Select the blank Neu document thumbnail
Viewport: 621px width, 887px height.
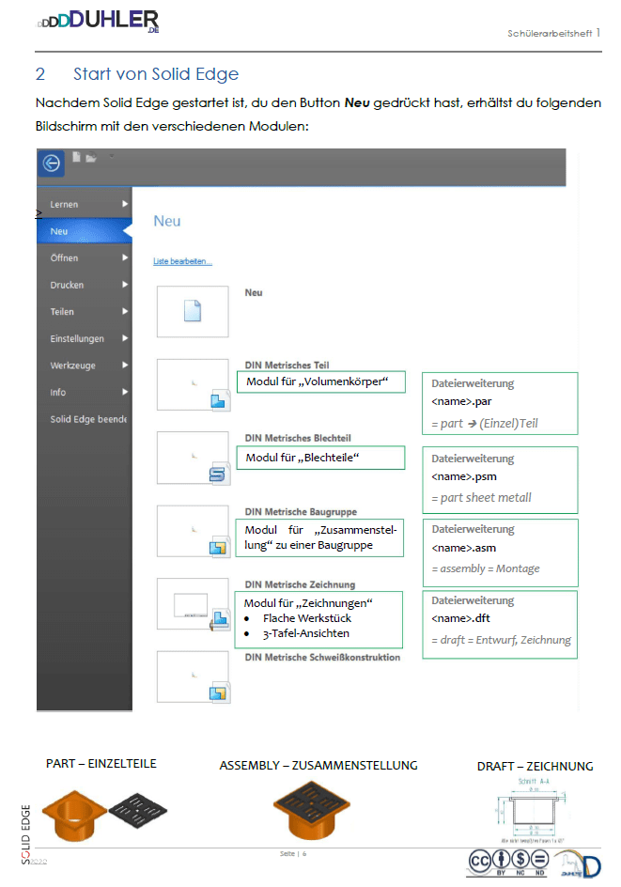click(193, 312)
